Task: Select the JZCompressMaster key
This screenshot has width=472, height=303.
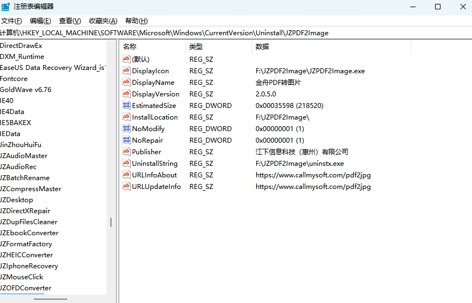Action: [31, 188]
